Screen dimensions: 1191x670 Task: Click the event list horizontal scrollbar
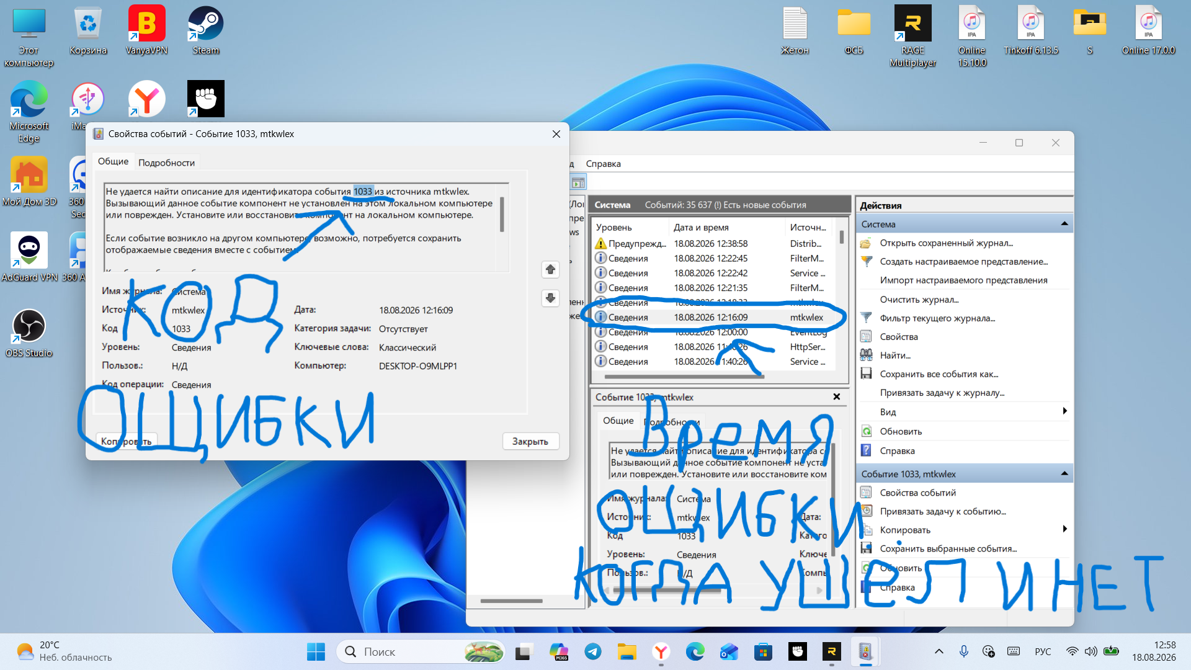(684, 376)
